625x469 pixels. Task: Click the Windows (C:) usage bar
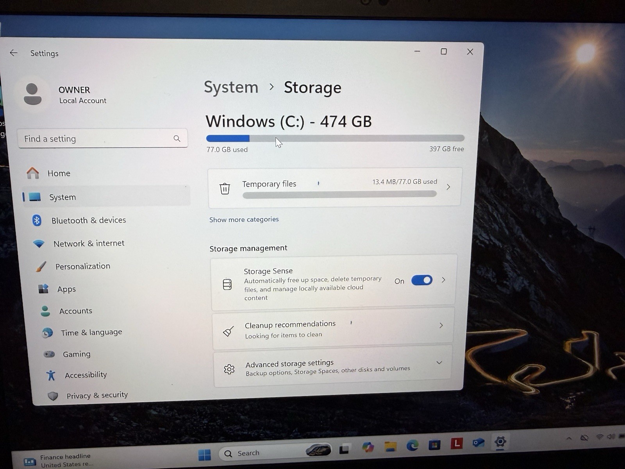(x=335, y=138)
